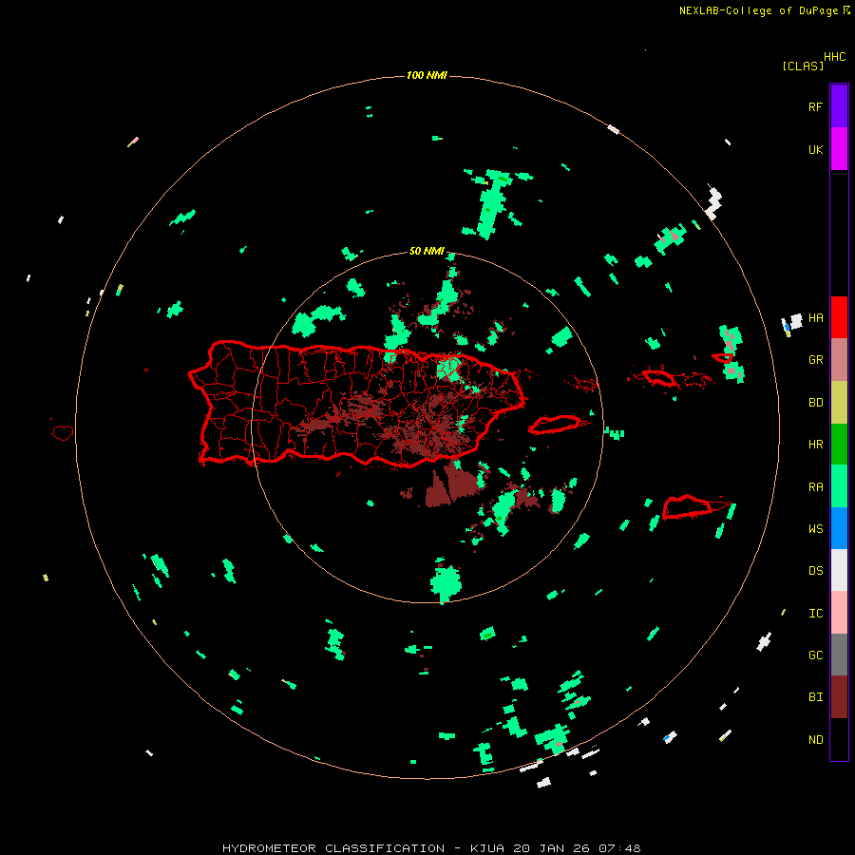Image resolution: width=855 pixels, height=855 pixels.
Task: Click the RA legend label
Action: pos(816,487)
